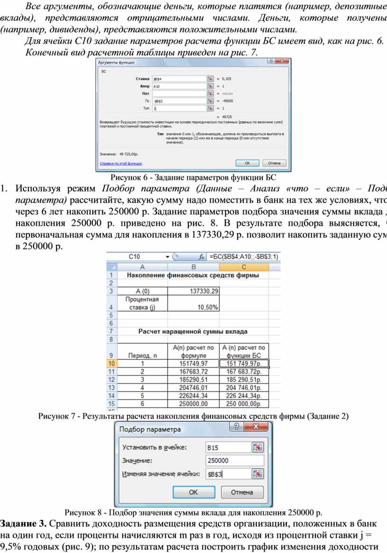387x553 pixels.
Task: Select row 15 header
Action: (111, 404)
